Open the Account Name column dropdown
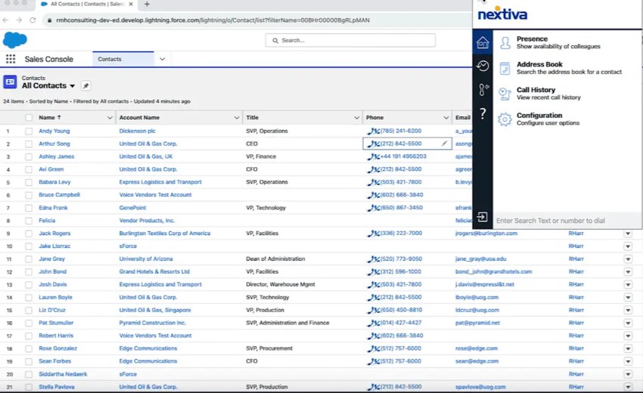Image resolution: width=643 pixels, height=393 pixels. 237,118
